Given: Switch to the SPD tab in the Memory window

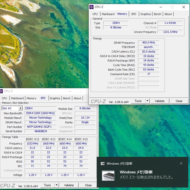Looking at the screenshot, I should click(x=134, y=14).
